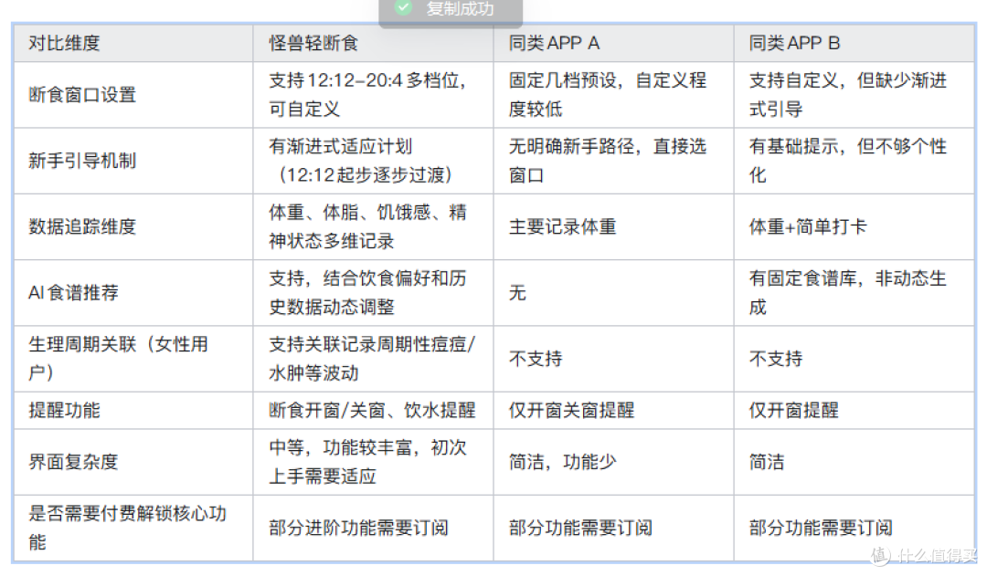Click the cell 无明确新手路径，直接选窗口
The width and height of the screenshot is (987, 576).
point(614,161)
